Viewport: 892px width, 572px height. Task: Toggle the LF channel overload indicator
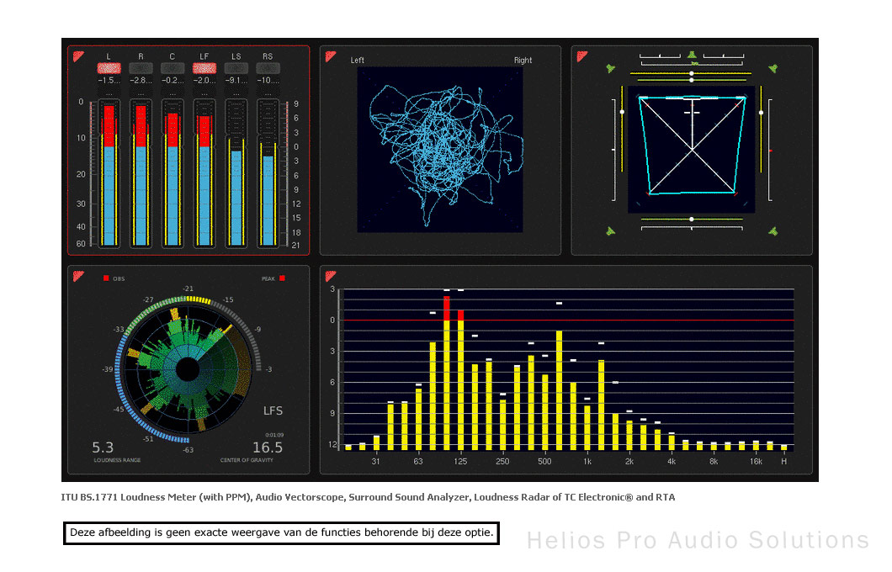click(x=204, y=68)
